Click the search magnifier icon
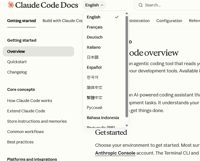The height and width of the screenshot is (161, 200). tap(140, 5)
